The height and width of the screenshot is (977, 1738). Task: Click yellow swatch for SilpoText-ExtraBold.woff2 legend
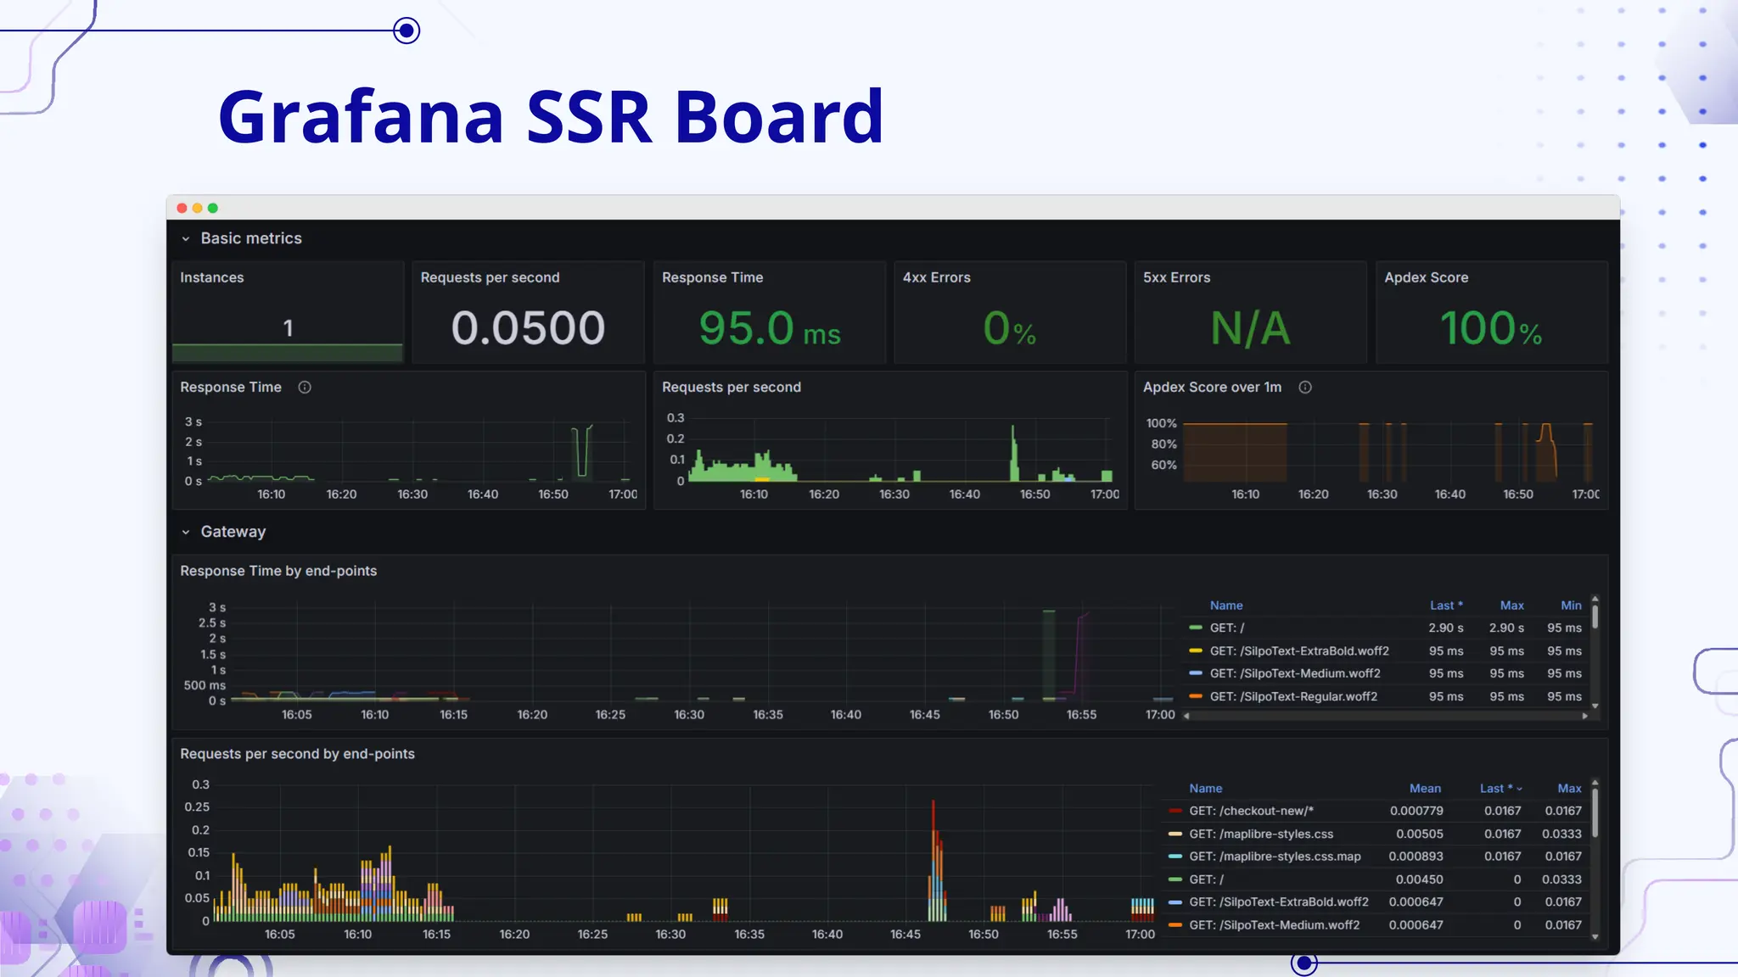1196,651
